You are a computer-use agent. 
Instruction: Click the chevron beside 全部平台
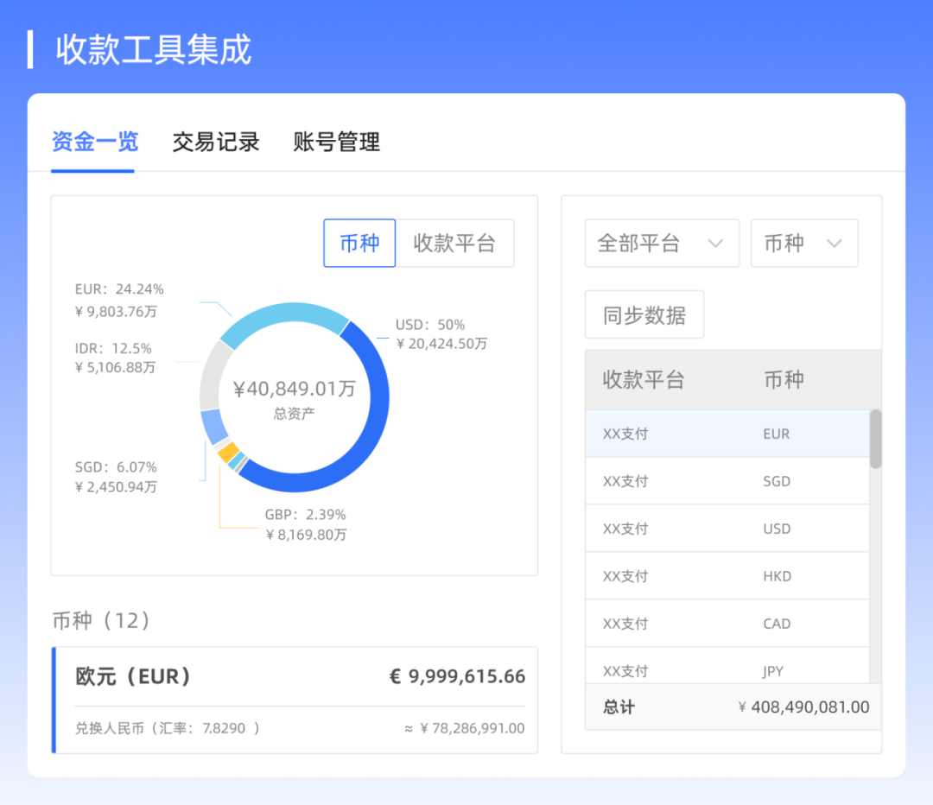716,244
